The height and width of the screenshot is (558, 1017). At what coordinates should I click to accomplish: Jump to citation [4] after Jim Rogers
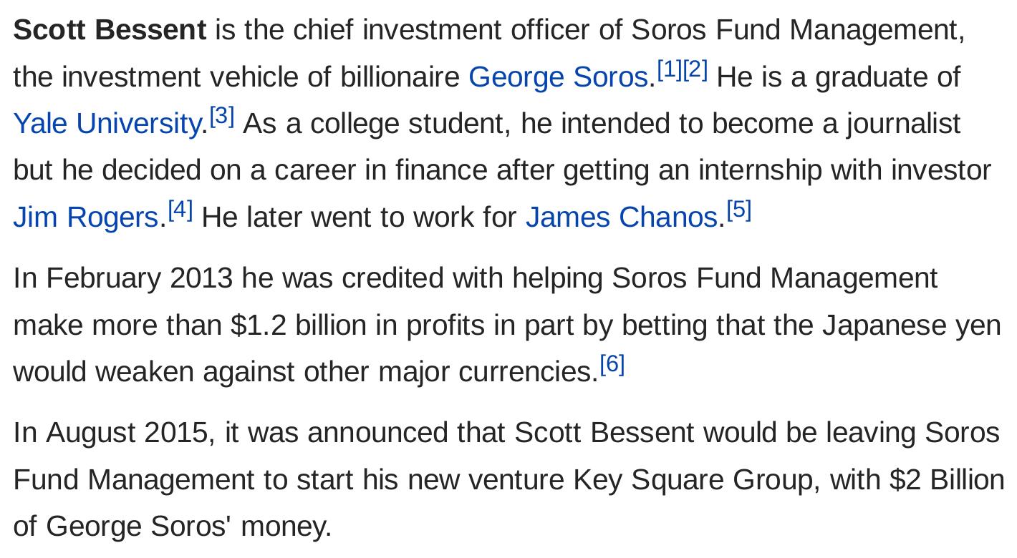pos(180,210)
